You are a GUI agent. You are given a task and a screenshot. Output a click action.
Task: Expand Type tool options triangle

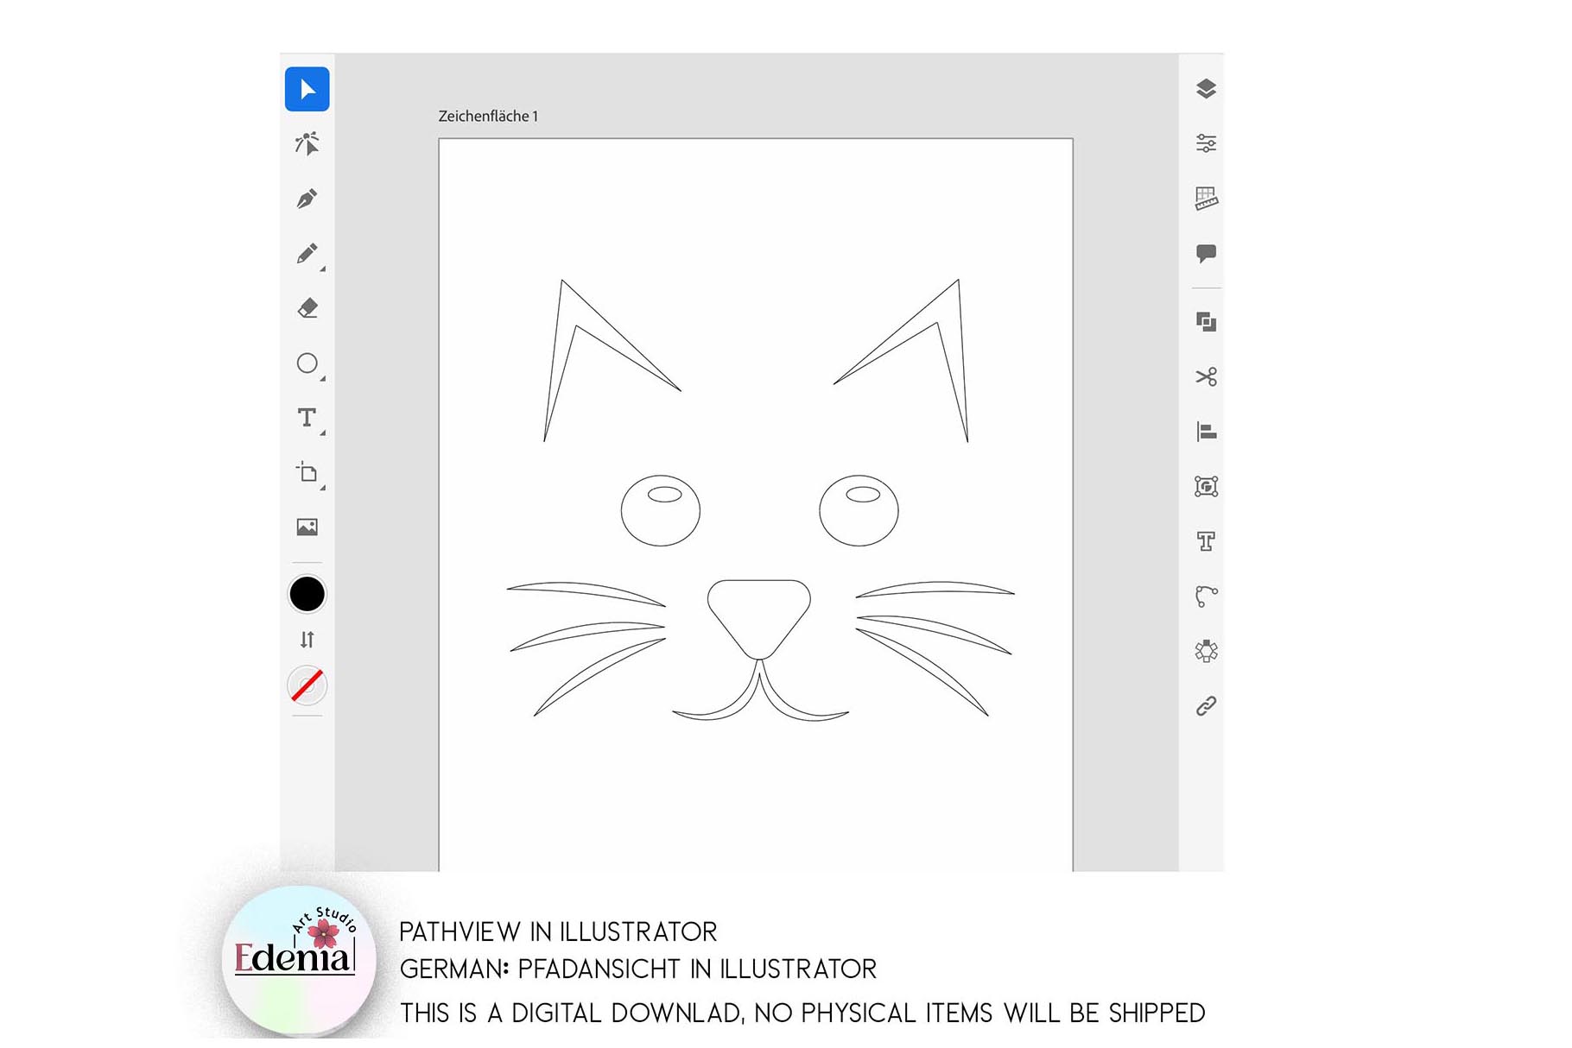(323, 432)
